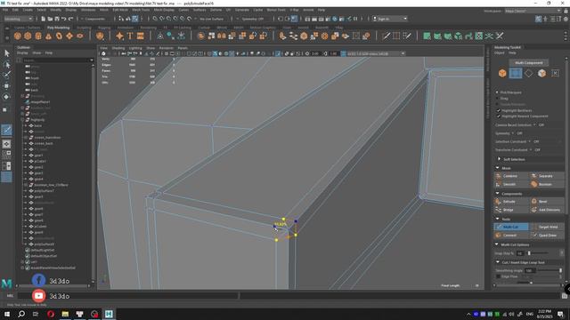Click the redo arrow in the status line
Image resolution: width=570 pixels, height=320 pixels.
click(71, 19)
